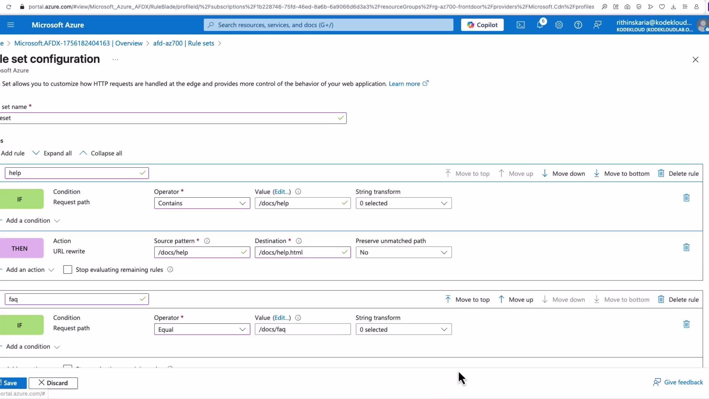Open the blade ellipsis more options
The width and height of the screenshot is (709, 399).
pyautogui.click(x=115, y=59)
